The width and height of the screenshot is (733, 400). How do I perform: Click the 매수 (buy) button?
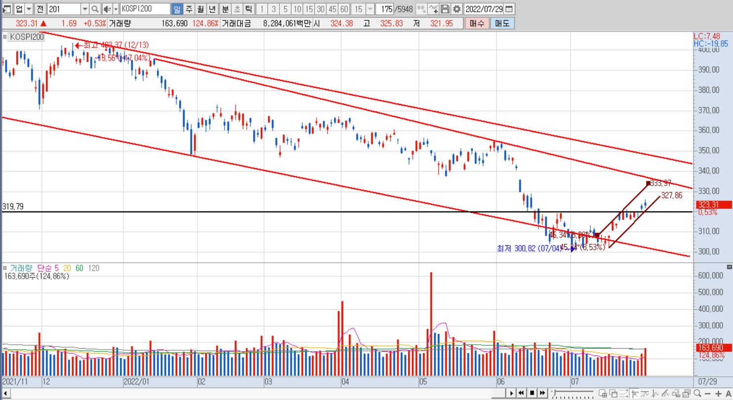click(477, 23)
